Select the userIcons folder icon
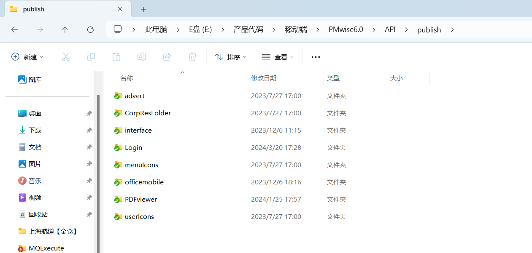Viewport: 532px width, 253px height. point(118,217)
